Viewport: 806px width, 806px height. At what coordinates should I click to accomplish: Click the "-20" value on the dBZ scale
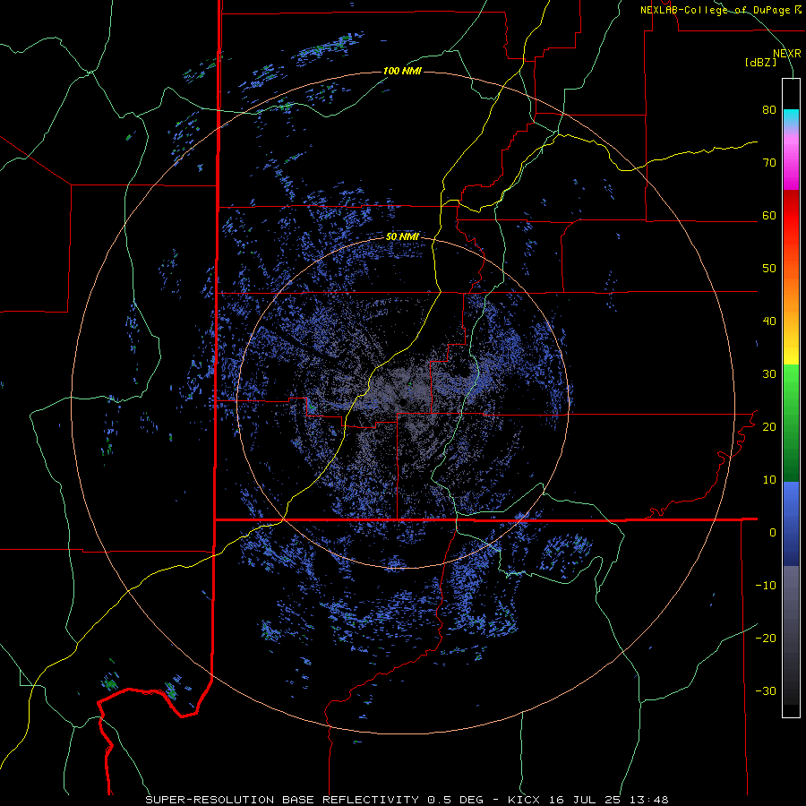[766, 638]
